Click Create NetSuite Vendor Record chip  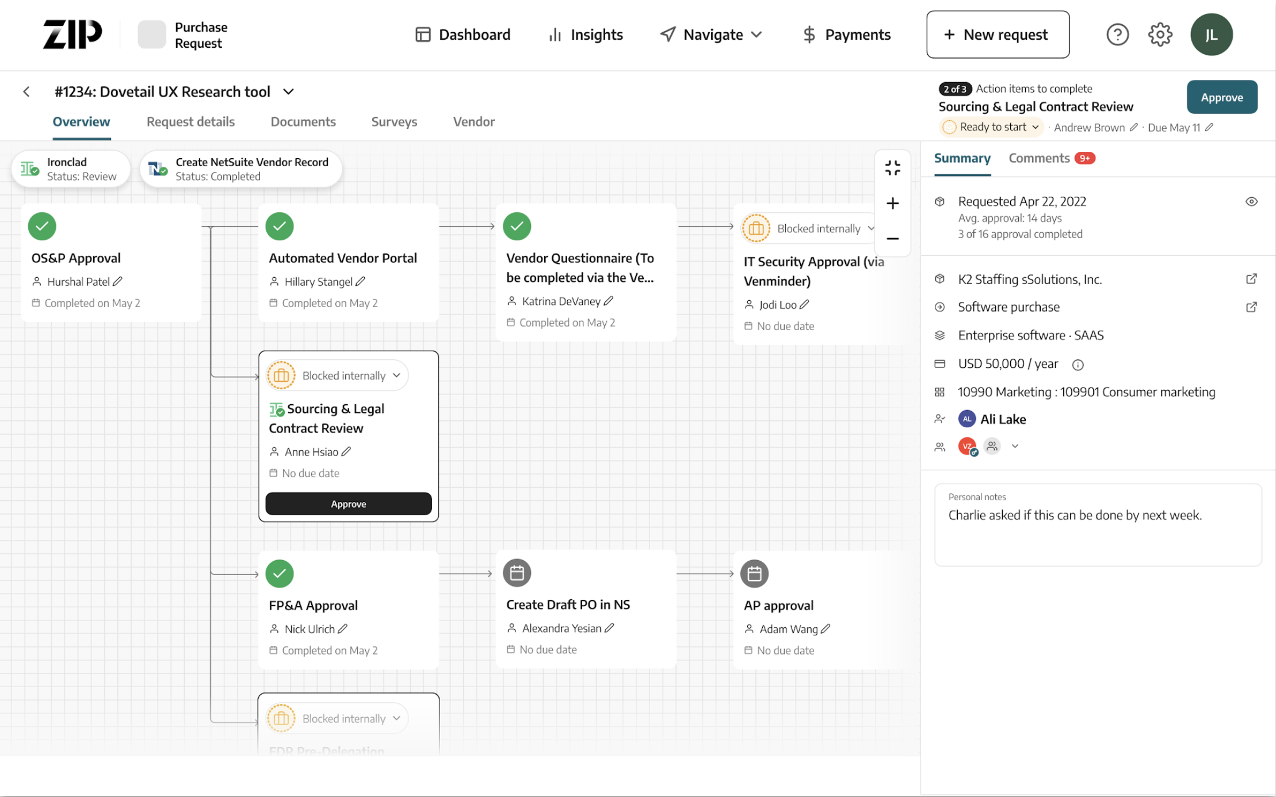242,169
